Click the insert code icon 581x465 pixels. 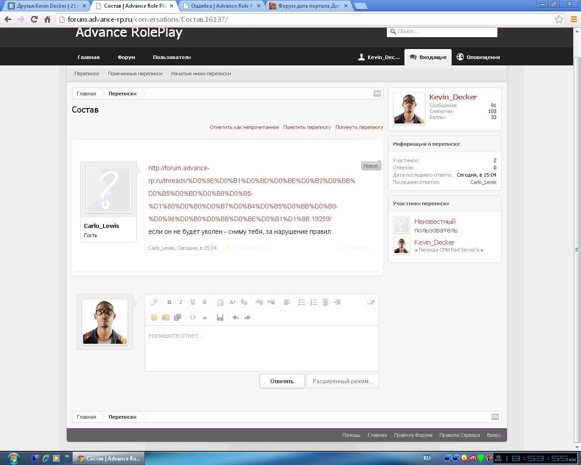coord(193,317)
